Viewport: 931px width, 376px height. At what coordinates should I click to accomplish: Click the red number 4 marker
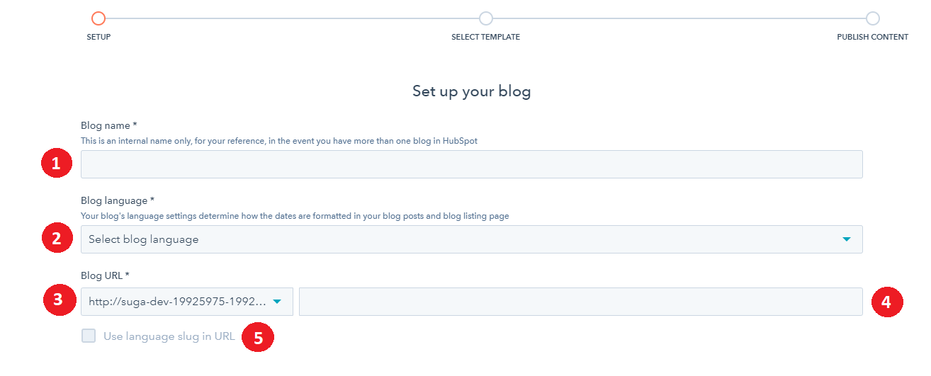tap(886, 302)
